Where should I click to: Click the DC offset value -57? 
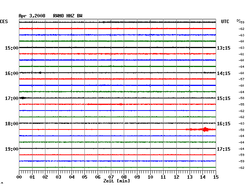coord(241,79)
